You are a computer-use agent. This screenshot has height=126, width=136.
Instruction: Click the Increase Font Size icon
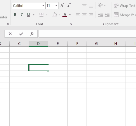62,5
